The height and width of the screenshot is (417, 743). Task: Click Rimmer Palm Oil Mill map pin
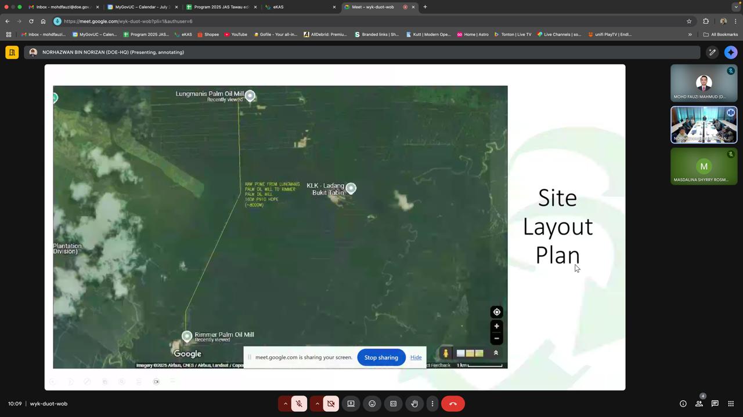click(186, 336)
